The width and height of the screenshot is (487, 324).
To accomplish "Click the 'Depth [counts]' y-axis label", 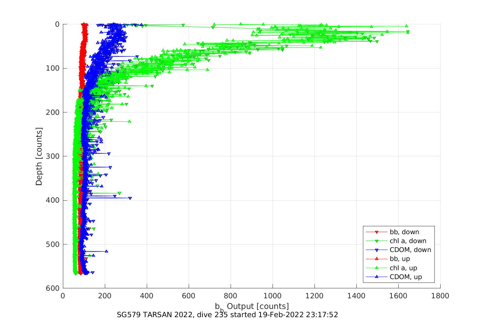I will (x=39, y=156).
